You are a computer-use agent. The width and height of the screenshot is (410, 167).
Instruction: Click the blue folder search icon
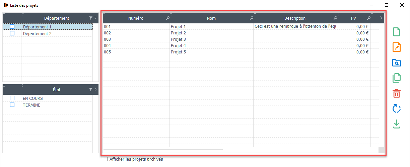pyautogui.click(x=396, y=63)
